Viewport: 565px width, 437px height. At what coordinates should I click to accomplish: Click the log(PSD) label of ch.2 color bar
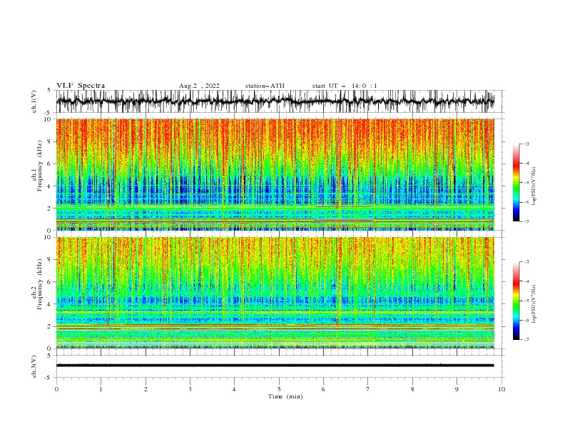point(534,304)
